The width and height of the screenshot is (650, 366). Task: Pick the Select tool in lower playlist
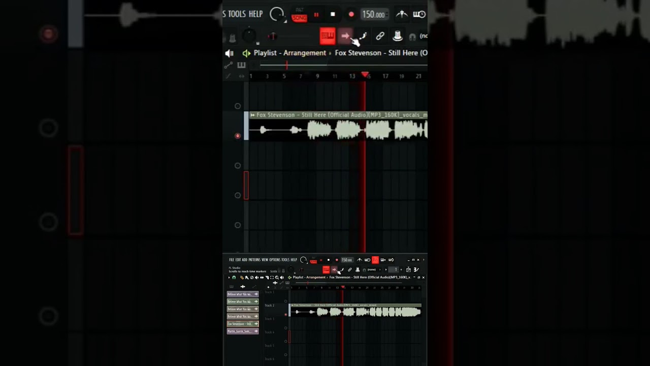pyautogui.click(x=272, y=278)
